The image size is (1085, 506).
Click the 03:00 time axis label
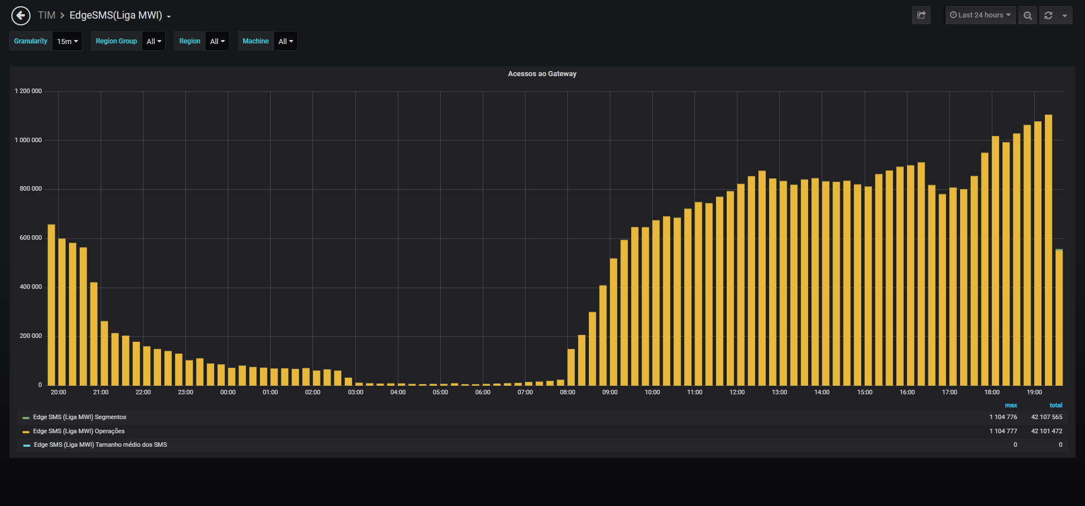(x=355, y=392)
